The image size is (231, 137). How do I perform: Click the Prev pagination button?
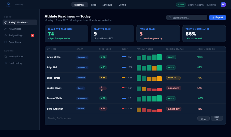coord(204,118)
